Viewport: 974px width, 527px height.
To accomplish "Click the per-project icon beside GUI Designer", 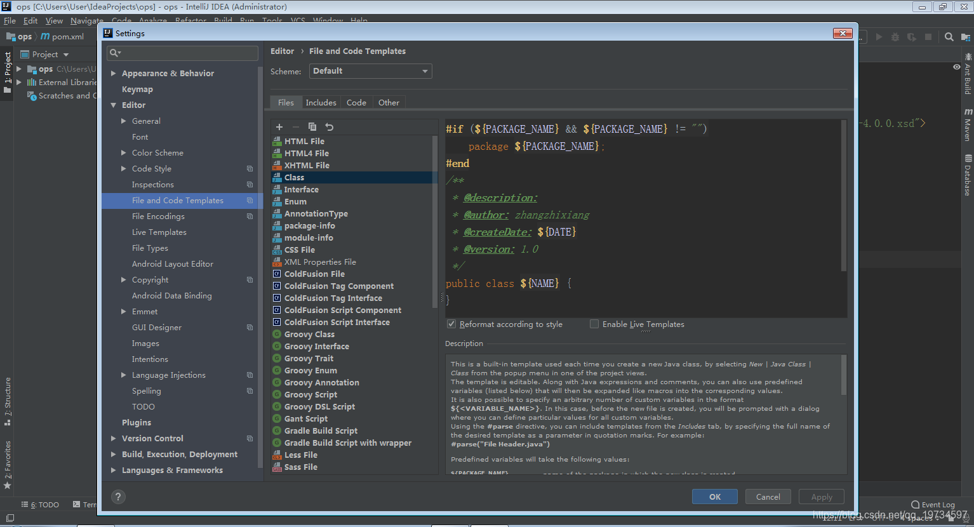I will [x=250, y=328].
